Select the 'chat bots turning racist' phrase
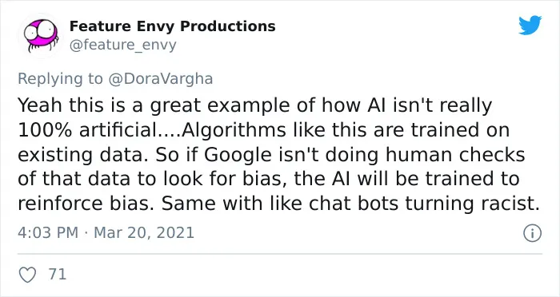This screenshot has height=297, width=560. click(424, 204)
